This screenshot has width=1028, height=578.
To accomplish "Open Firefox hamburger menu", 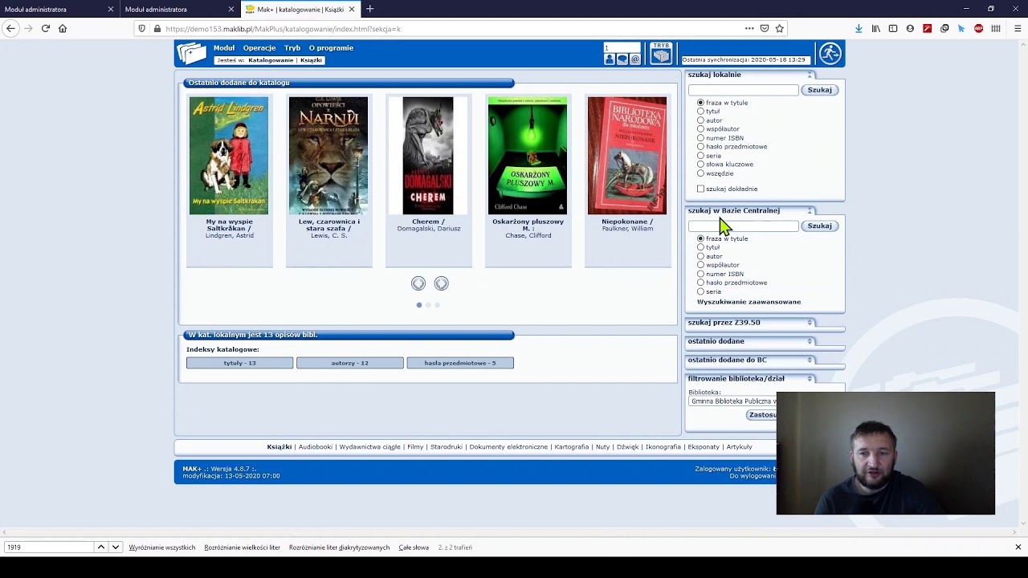I will pyautogui.click(x=1018, y=28).
